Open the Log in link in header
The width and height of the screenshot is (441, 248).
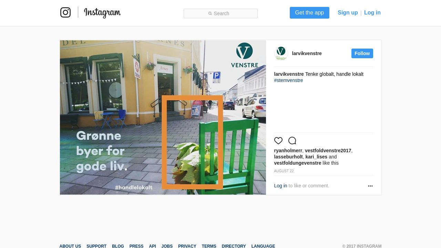[372, 13]
